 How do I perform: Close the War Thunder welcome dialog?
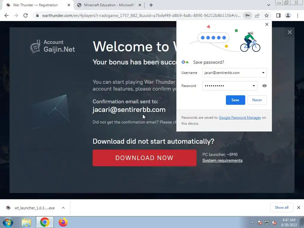click(290, 32)
